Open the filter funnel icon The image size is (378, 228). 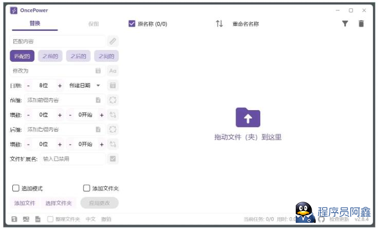[345, 24]
